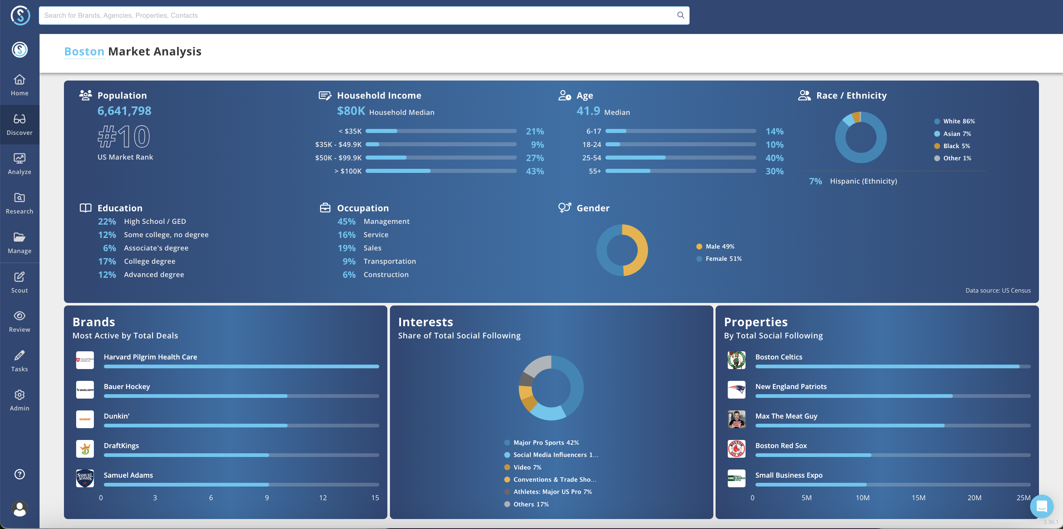Toggle the Asian 7% legend entry
Screen dimensions: 1063x529
click(x=952, y=134)
